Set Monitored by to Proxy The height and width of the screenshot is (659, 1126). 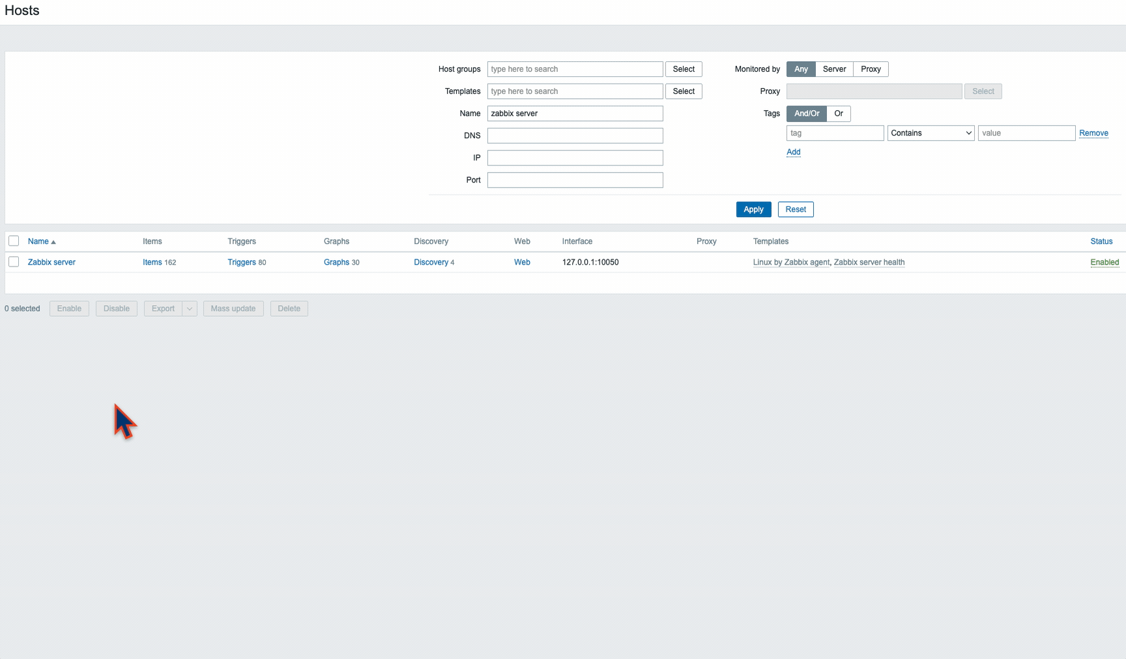click(x=871, y=69)
